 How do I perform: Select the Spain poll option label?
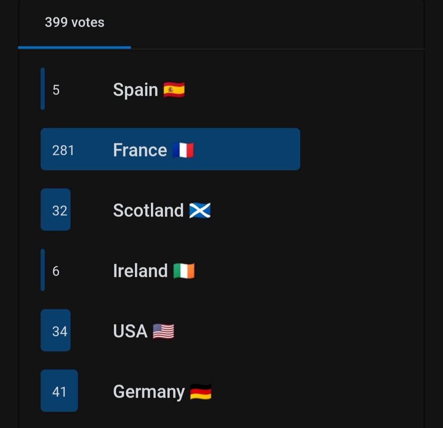(x=135, y=90)
